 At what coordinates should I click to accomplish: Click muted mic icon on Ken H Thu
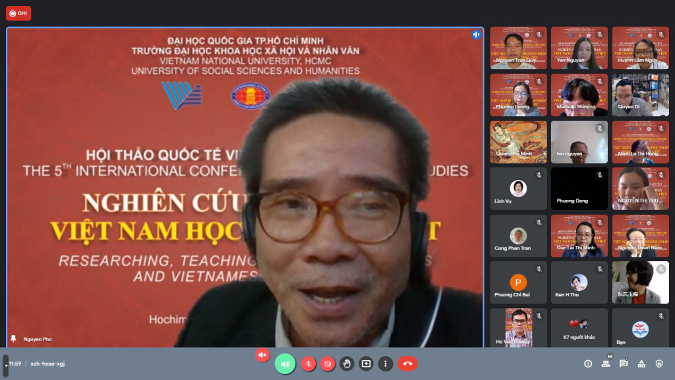[x=600, y=269]
